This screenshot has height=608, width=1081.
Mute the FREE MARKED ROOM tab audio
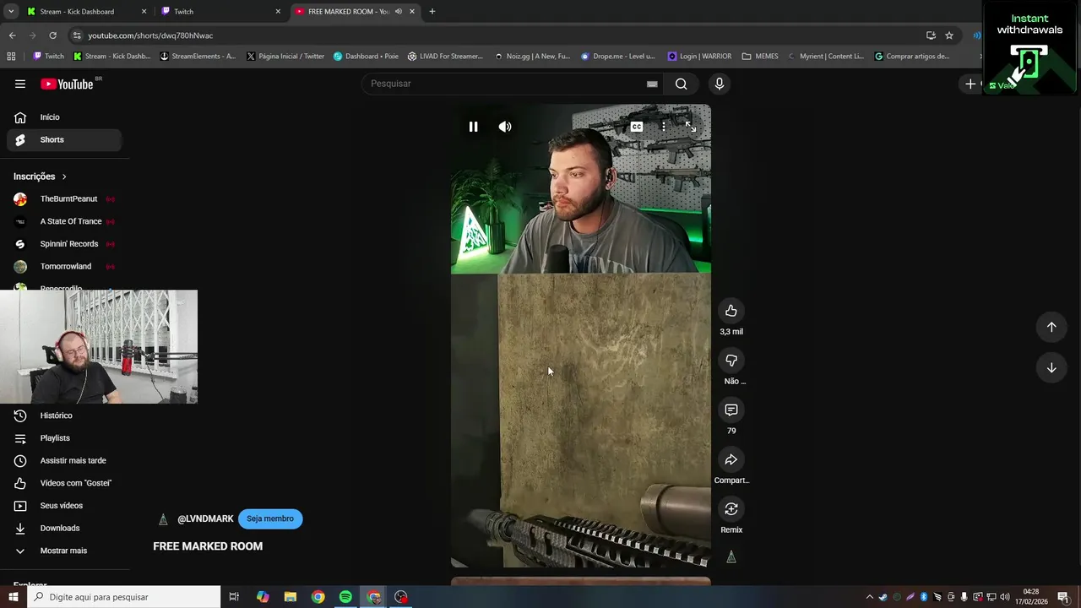click(x=399, y=12)
